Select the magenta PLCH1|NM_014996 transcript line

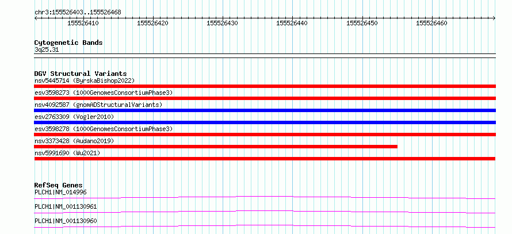[265, 197]
